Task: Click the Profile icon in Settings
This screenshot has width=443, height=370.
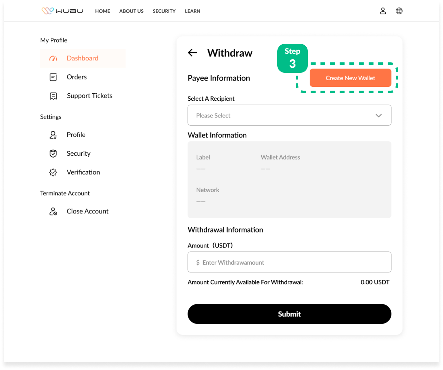Action: point(53,135)
